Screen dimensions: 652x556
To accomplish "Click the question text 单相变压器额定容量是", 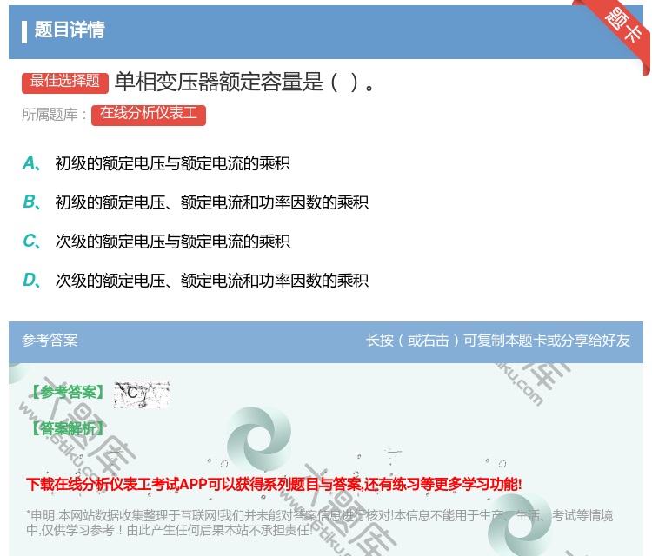I will point(245,82).
